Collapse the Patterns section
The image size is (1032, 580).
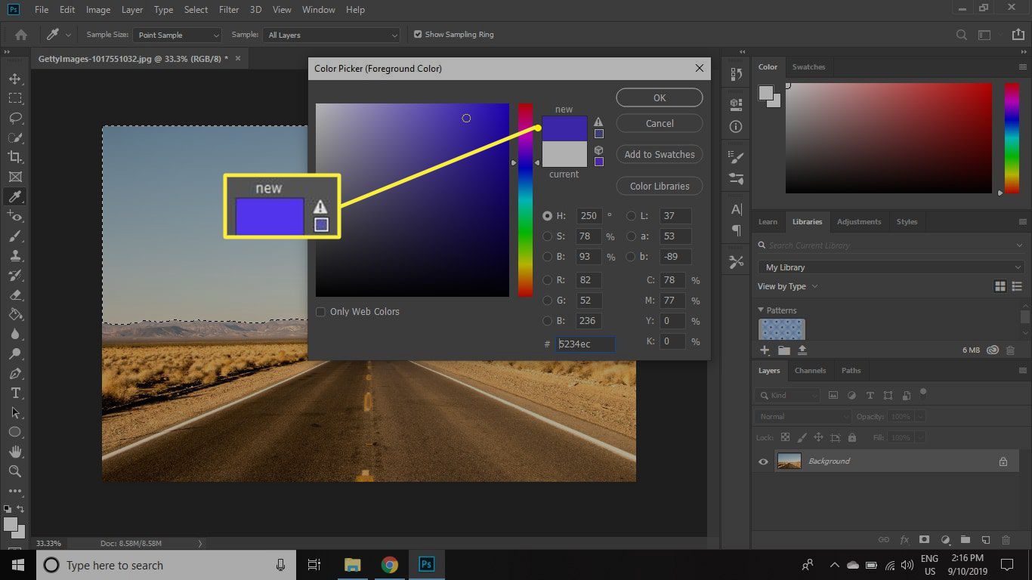pos(761,310)
